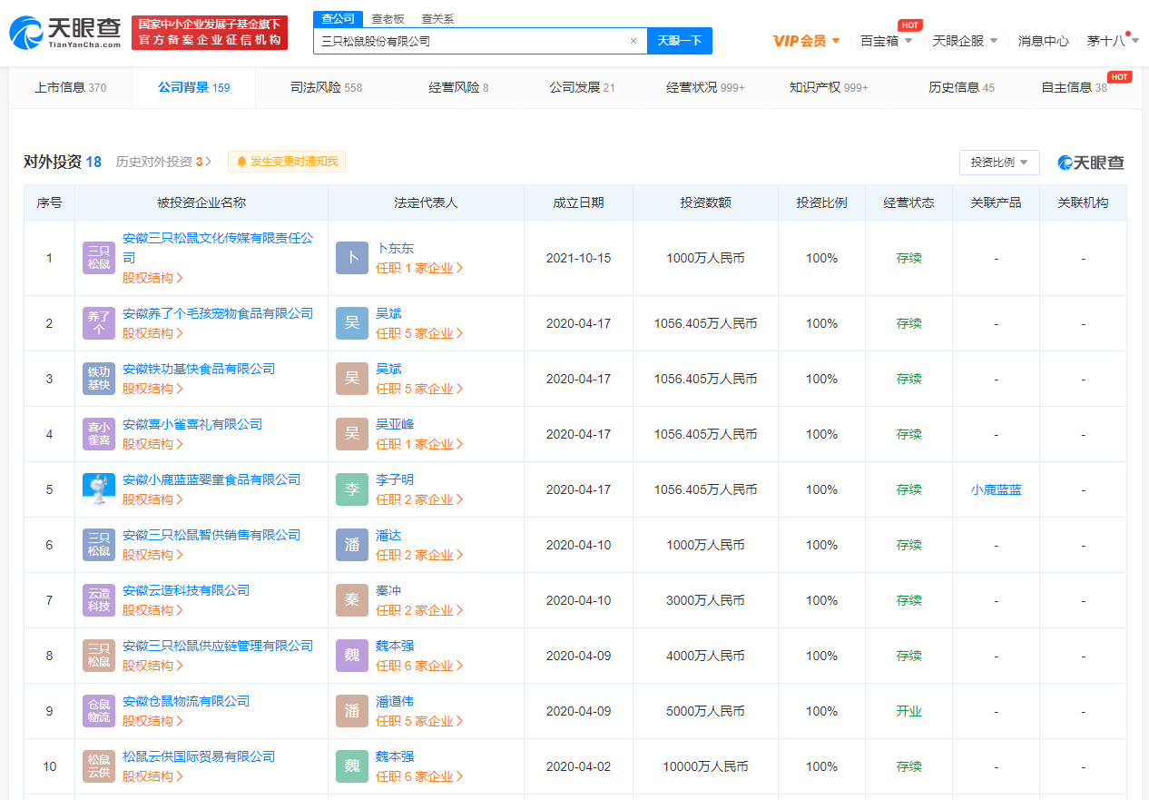Click the logo of 安徽三只松鼠文化传媒有限责任公司
This screenshot has height=800, width=1149.
99,258
